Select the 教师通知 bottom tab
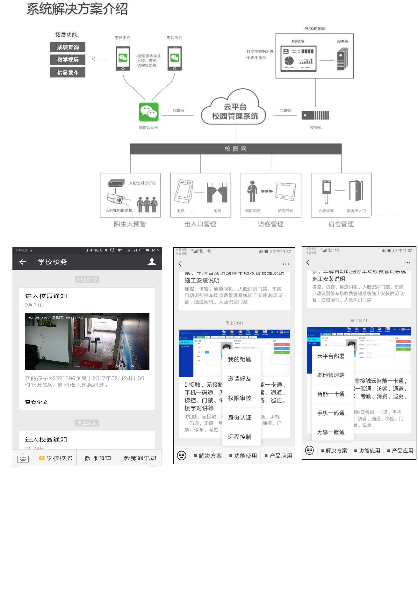 coord(98,458)
